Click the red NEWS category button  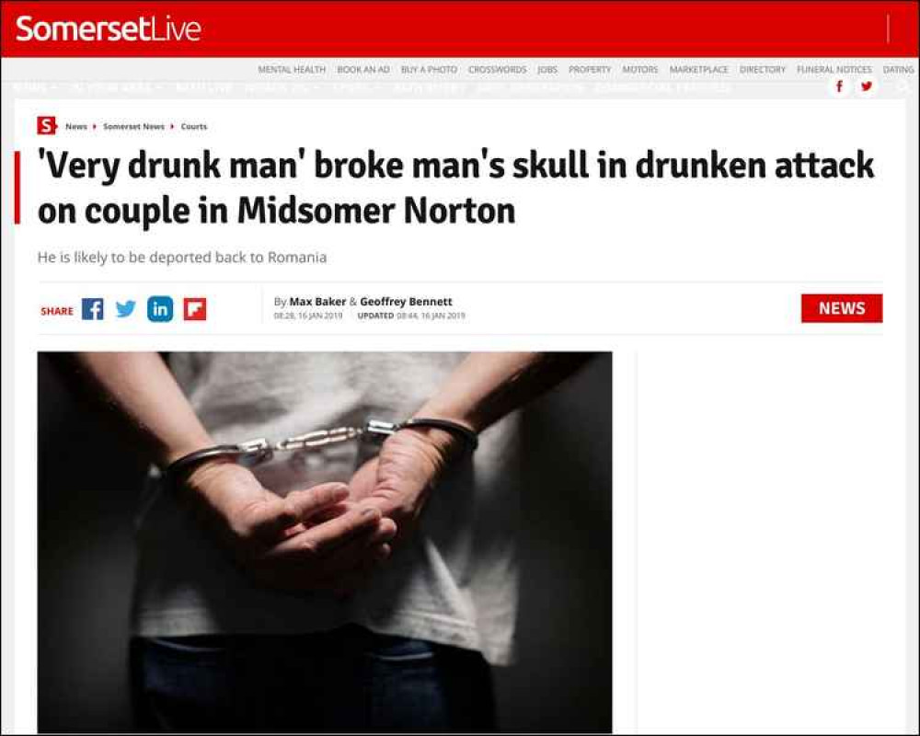point(842,308)
